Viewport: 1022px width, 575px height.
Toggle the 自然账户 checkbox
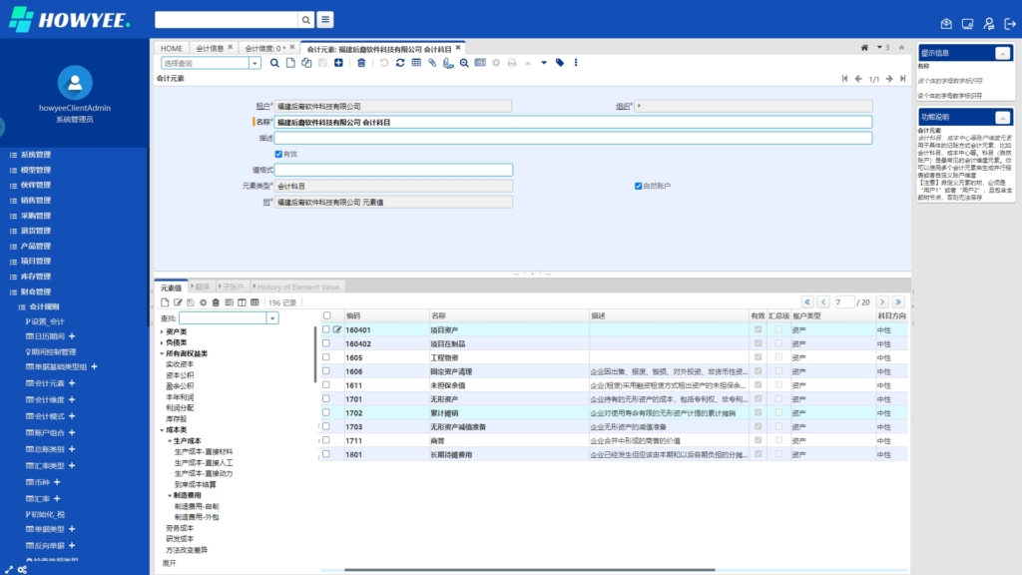click(x=638, y=186)
